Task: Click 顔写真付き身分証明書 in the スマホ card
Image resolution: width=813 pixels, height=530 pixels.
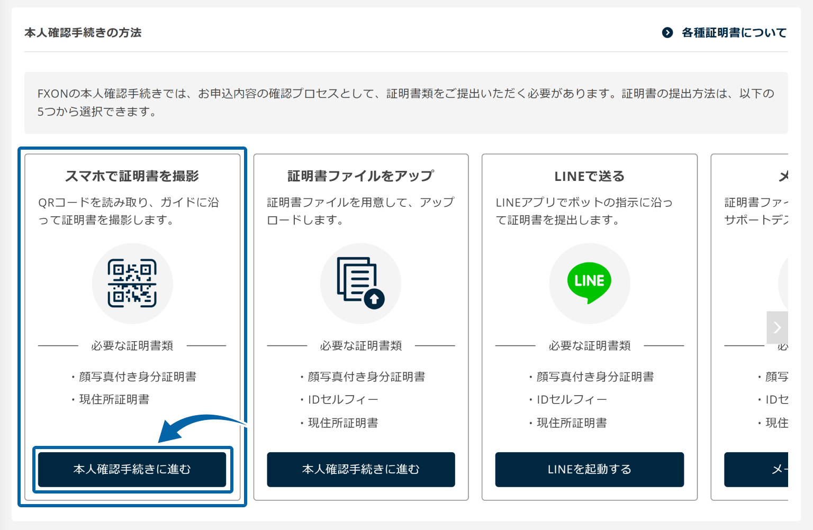Action: point(138,377)
